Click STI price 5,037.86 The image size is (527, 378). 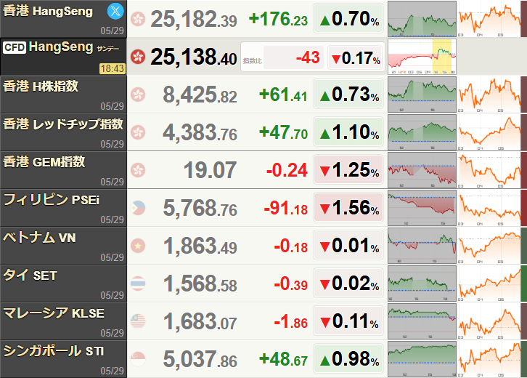(x=200, y=359)
